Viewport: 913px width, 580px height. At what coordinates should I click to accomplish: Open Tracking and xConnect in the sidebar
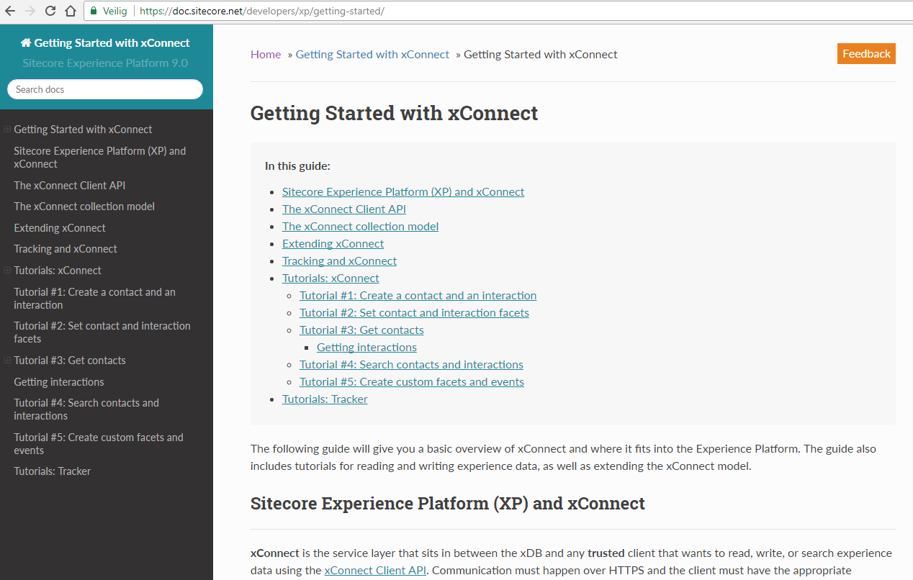click(x=66, y=249)
